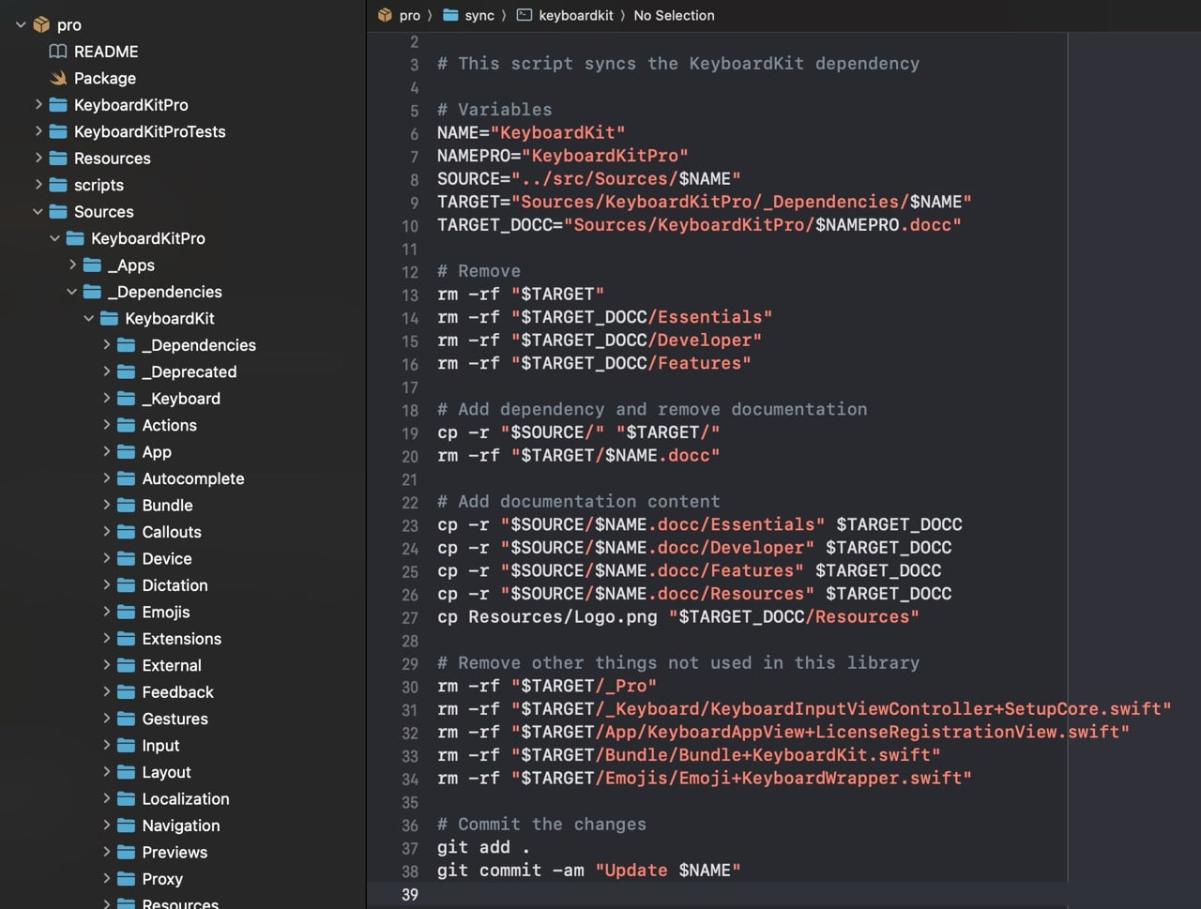Click the Callouts folder icon
The image size is (1201, 909).
[x=126, y=532]
